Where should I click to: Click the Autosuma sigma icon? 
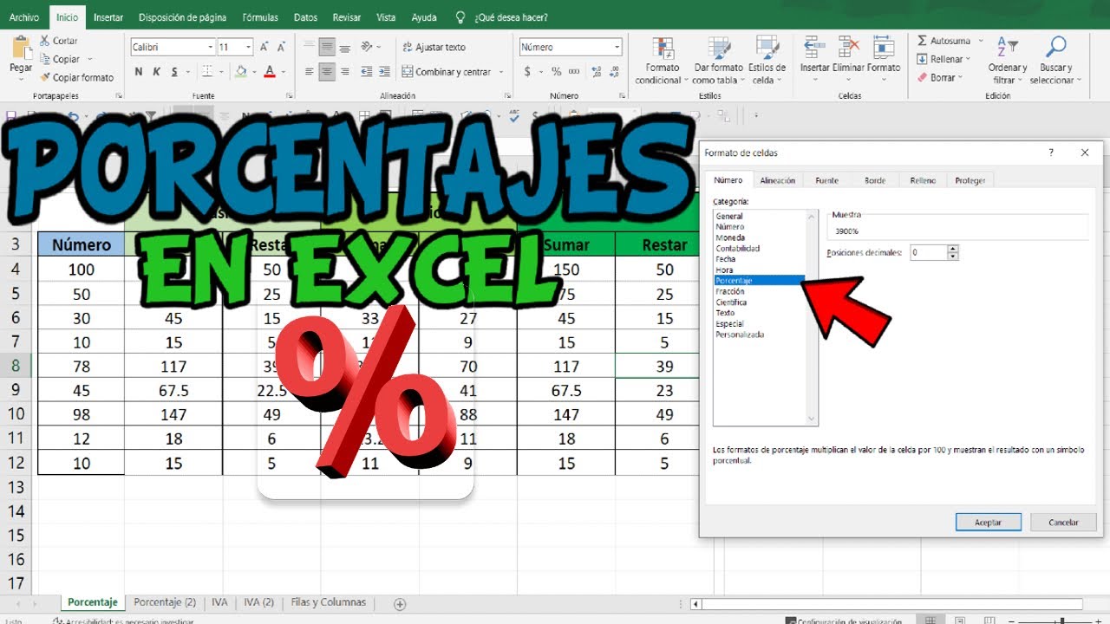[x=923, y=41]
